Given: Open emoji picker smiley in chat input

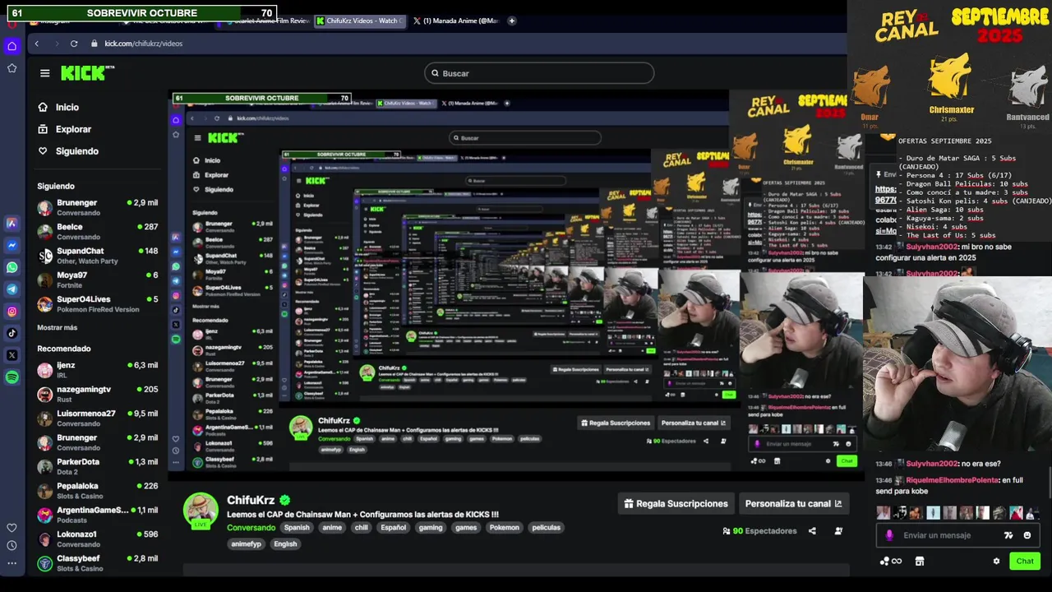Looking at the screenshot, I should [x=1027, y=535].
